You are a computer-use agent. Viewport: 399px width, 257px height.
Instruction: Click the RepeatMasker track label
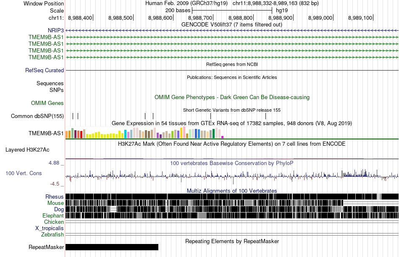(46, 247)
